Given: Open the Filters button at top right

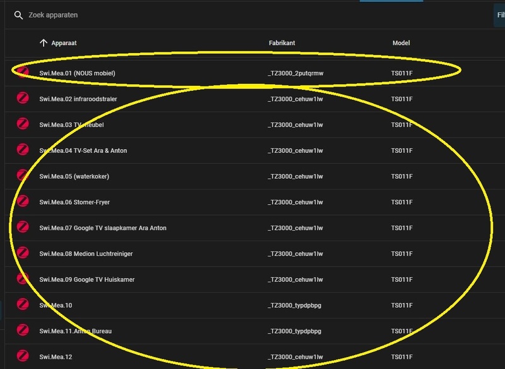Looking at the screenshot, I should pyautogui.click(x=500, y=15).
